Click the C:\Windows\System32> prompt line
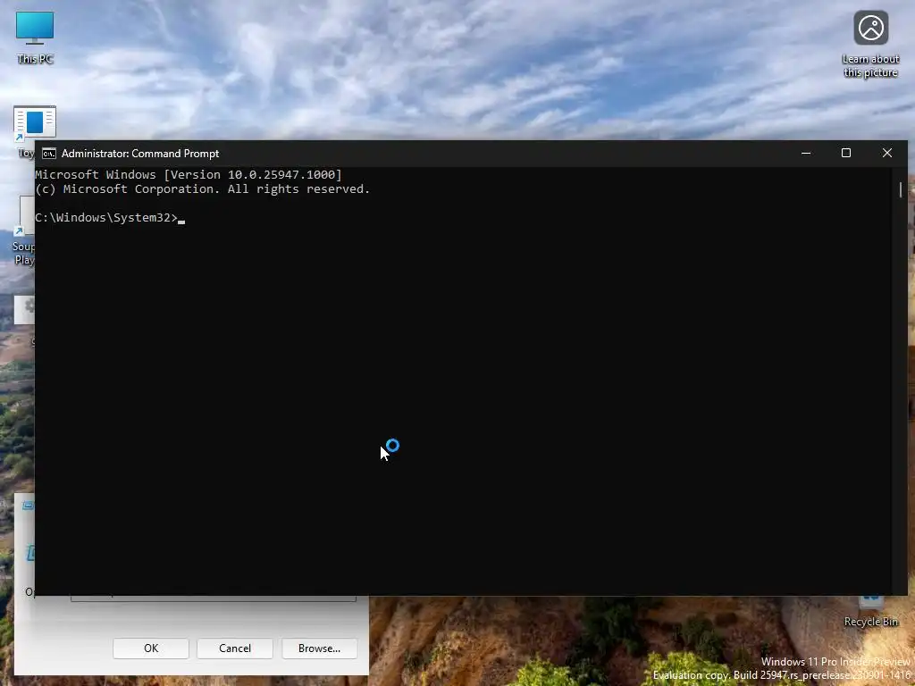915x686 pixels. [110, 218]
